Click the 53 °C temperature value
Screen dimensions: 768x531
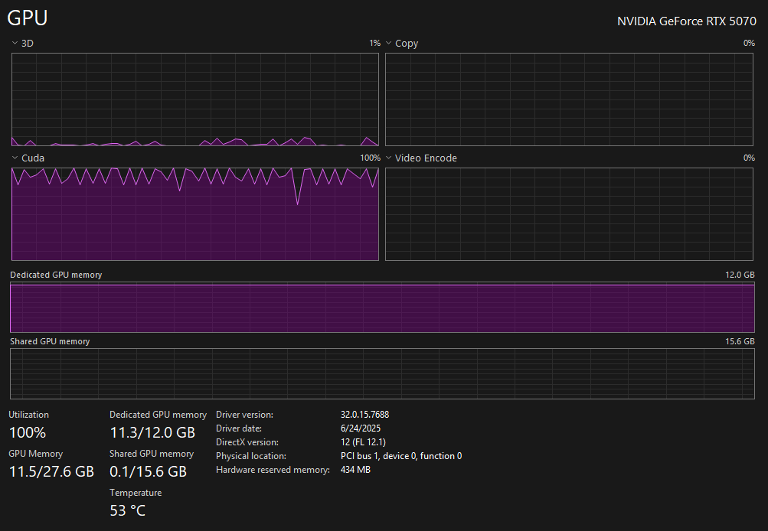pyautogui.click(x=127, y=510)
